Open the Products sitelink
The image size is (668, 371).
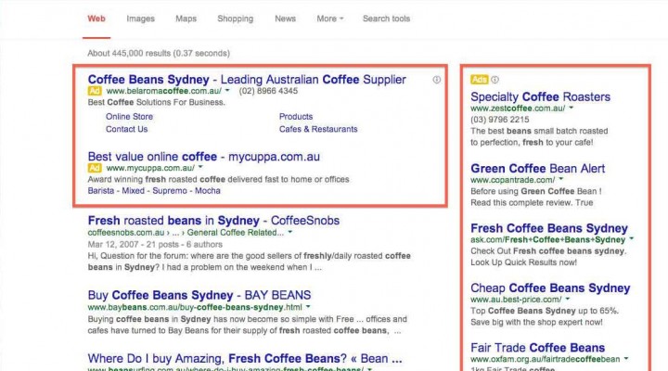(296, 117)
